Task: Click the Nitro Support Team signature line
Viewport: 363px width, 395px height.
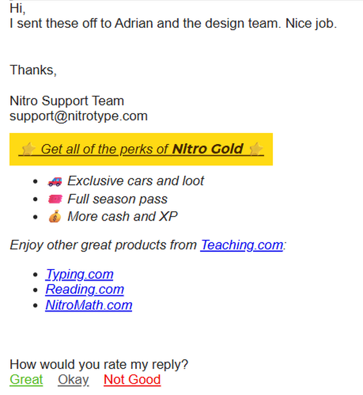Action: point(67,101)
